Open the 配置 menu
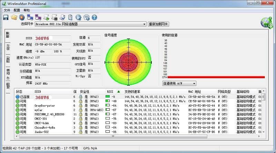 (17, 10)
